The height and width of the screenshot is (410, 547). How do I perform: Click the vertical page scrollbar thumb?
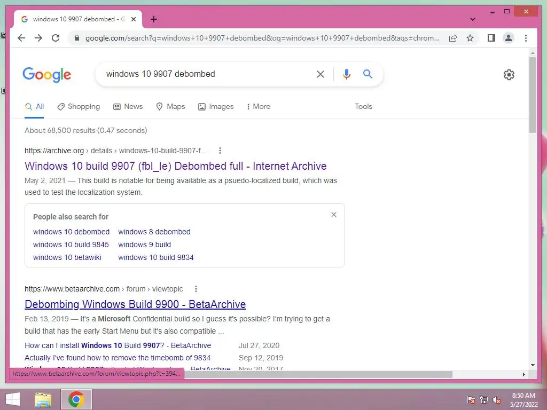pos(533,95)
